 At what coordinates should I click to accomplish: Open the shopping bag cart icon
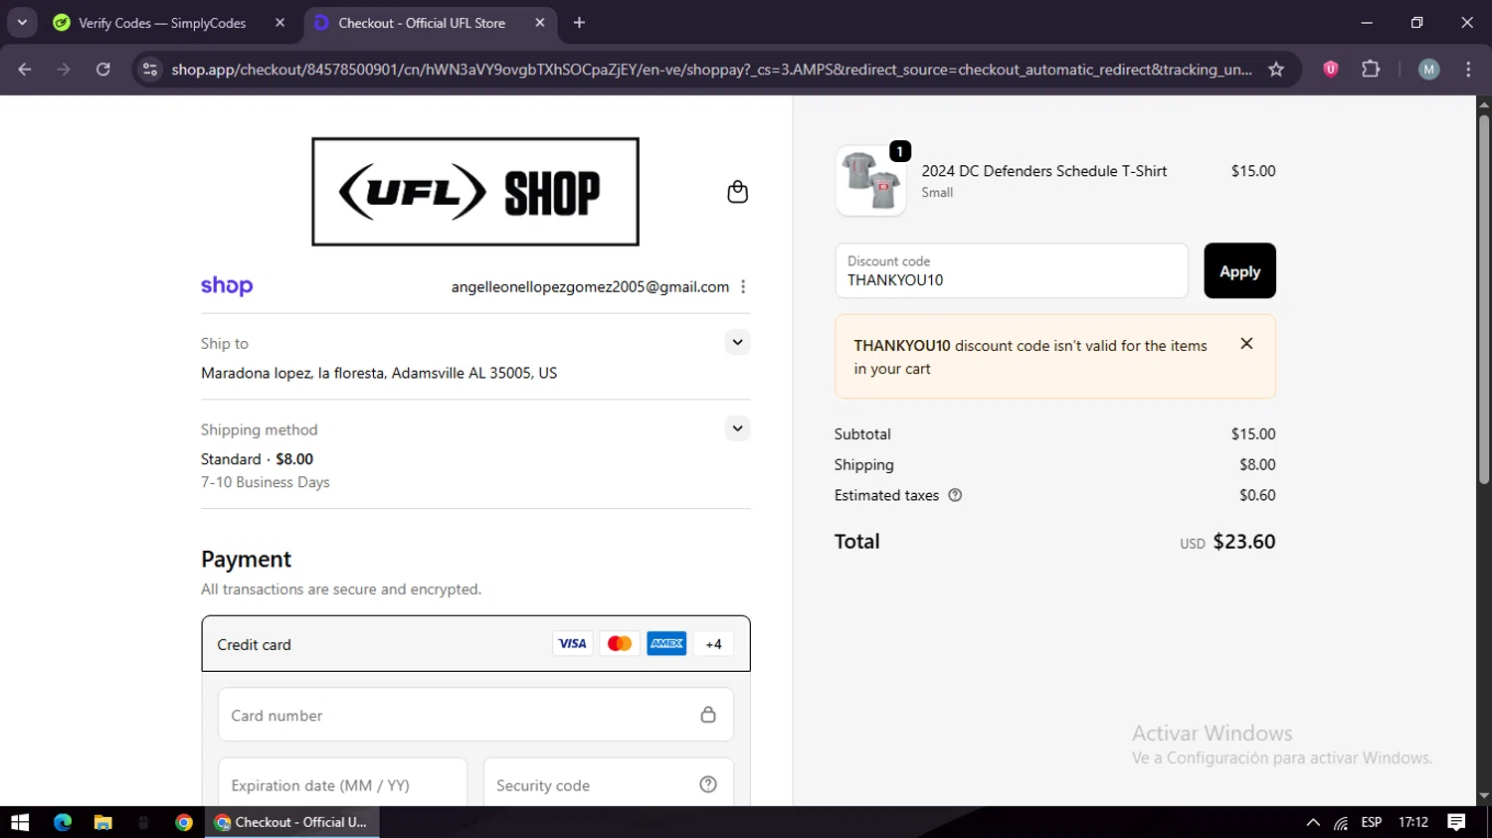point(737,192)
